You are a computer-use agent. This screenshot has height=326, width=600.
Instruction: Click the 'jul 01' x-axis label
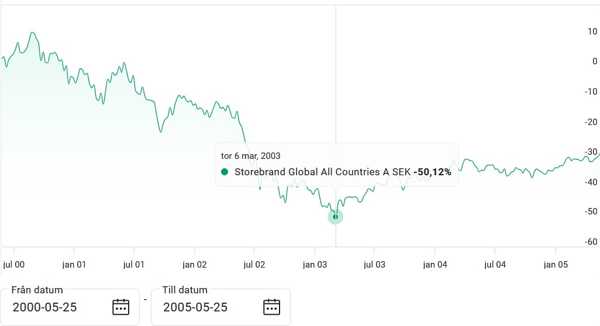[134, 265]
